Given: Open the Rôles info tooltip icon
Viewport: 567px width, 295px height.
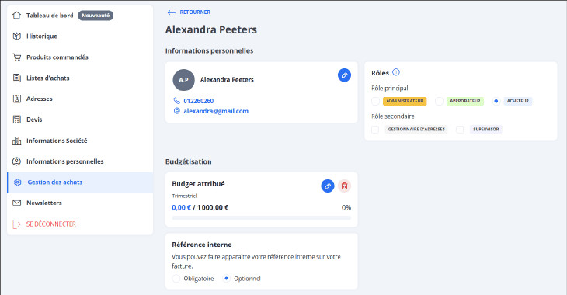Looking at the screenshot, I should pyautogui.click(x=396, y=72).
